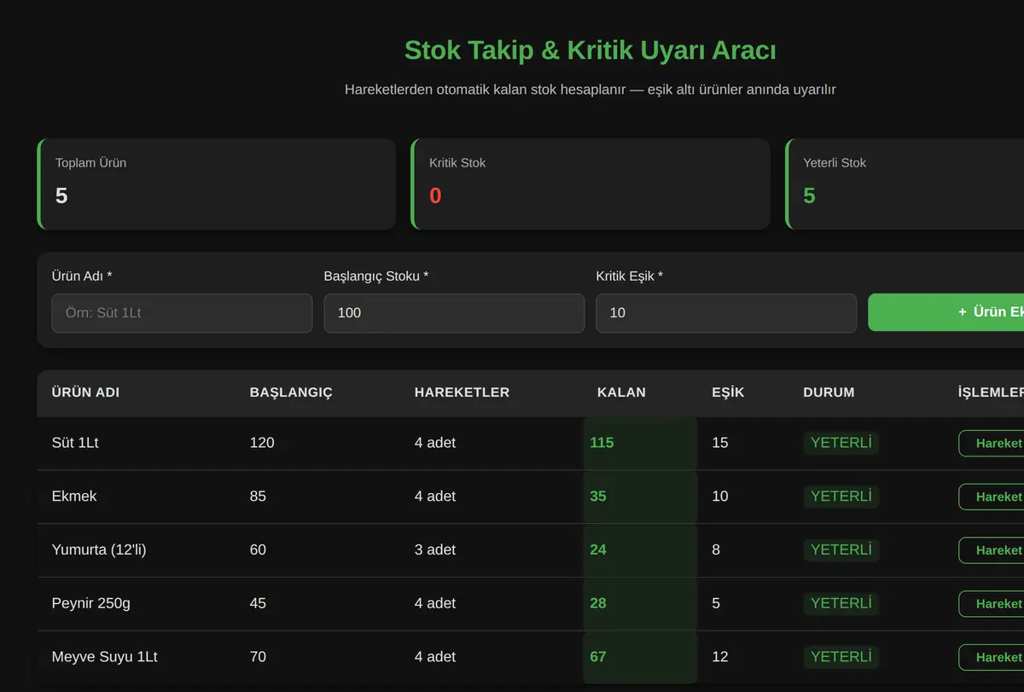Click starting stock 85 for Ekmek
Image resolution: width=1024 pixels, height=692 pixels.
click(259, 497)
